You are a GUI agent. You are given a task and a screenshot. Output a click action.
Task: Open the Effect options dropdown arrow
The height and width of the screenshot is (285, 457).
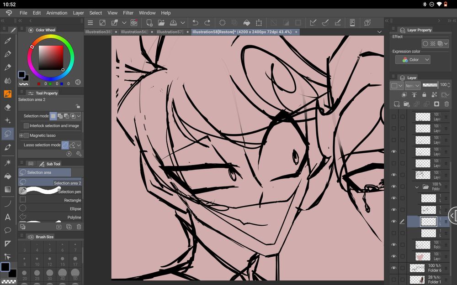pyautogui.click(x=446, y=44)
